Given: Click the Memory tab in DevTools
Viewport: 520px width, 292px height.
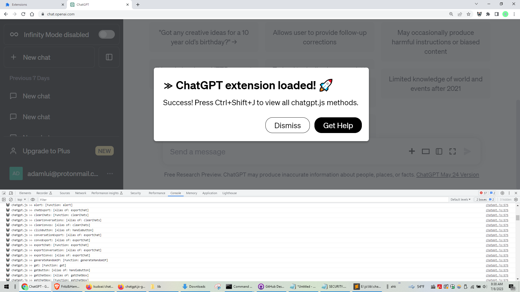Looking at the screenshot, I should pos(191,193).
